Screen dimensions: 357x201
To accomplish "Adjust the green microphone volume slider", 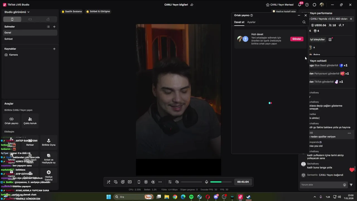I will [221, 182].
